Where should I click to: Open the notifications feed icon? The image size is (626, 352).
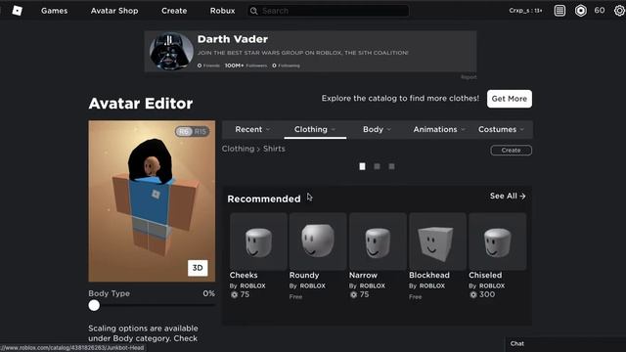(x=559, y=11)
